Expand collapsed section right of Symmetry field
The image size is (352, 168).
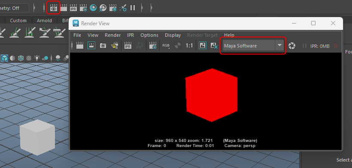click(34, 8)
